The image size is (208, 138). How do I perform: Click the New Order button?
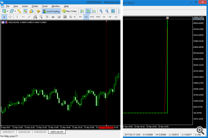tap(69, 11)
